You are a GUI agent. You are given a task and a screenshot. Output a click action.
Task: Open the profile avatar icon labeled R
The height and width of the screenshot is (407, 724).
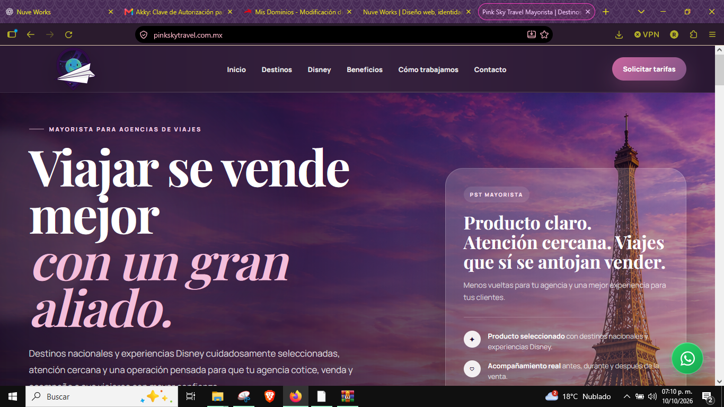674,34
